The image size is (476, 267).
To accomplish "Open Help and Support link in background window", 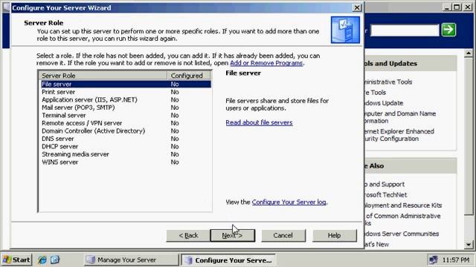I will [385, 184].
